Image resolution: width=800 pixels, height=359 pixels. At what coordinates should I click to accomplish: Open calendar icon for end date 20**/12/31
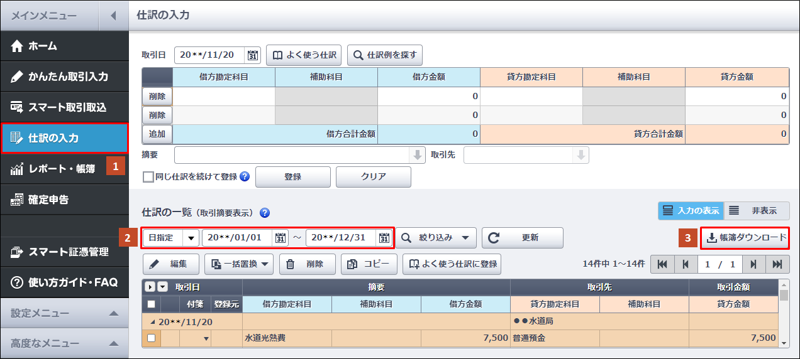click(384, 238)
